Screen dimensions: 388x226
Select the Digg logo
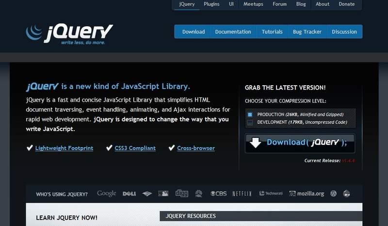pyautogui.click(x=181, y=194)
